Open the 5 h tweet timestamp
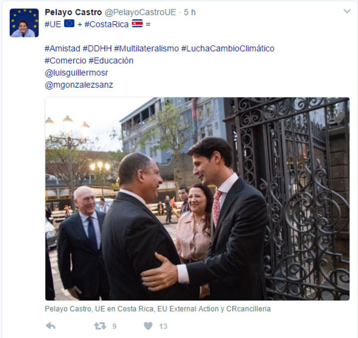 click(x=190, y=12)
